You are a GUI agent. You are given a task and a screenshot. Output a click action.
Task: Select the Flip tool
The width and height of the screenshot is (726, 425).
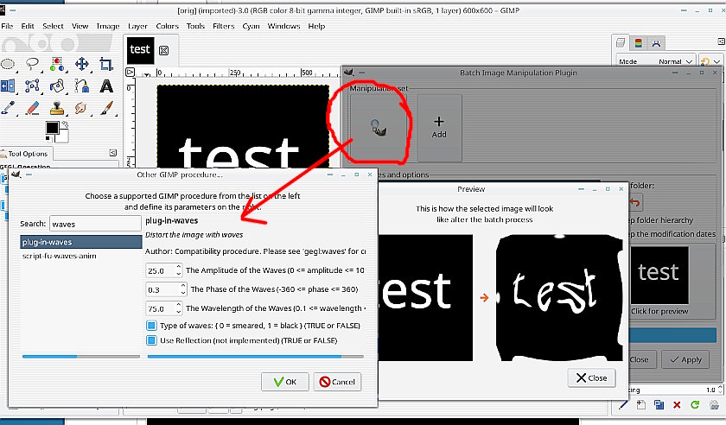pyautogui.click(x=8, y=86)
